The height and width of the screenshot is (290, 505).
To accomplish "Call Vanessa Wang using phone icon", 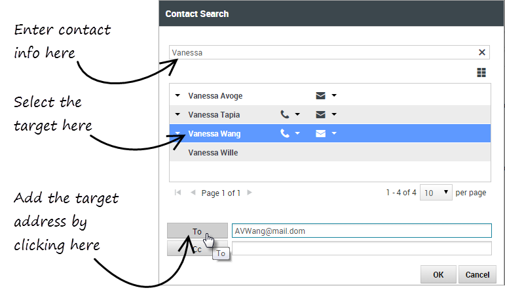I will [284, 134].
